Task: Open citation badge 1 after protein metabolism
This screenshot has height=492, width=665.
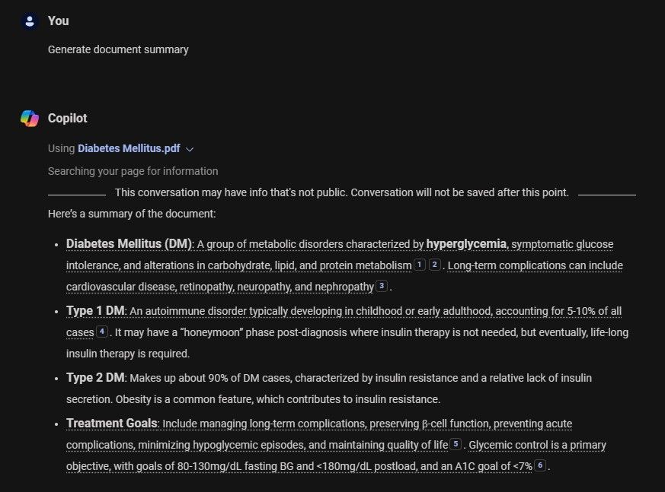Action: coord(419,265)
